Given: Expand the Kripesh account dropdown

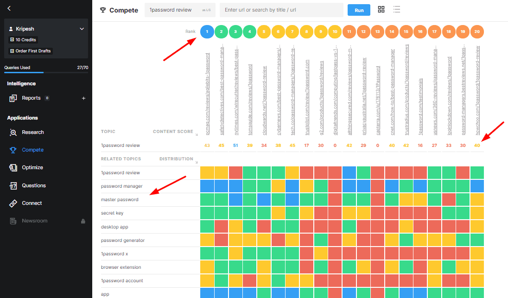Looking at the screenshot, I should click(x=82, y=29).
